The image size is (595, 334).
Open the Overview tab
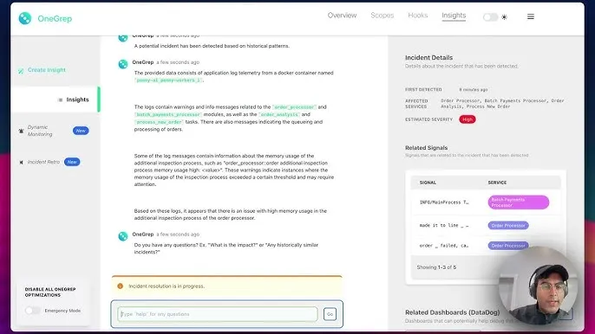coord(342,16)
